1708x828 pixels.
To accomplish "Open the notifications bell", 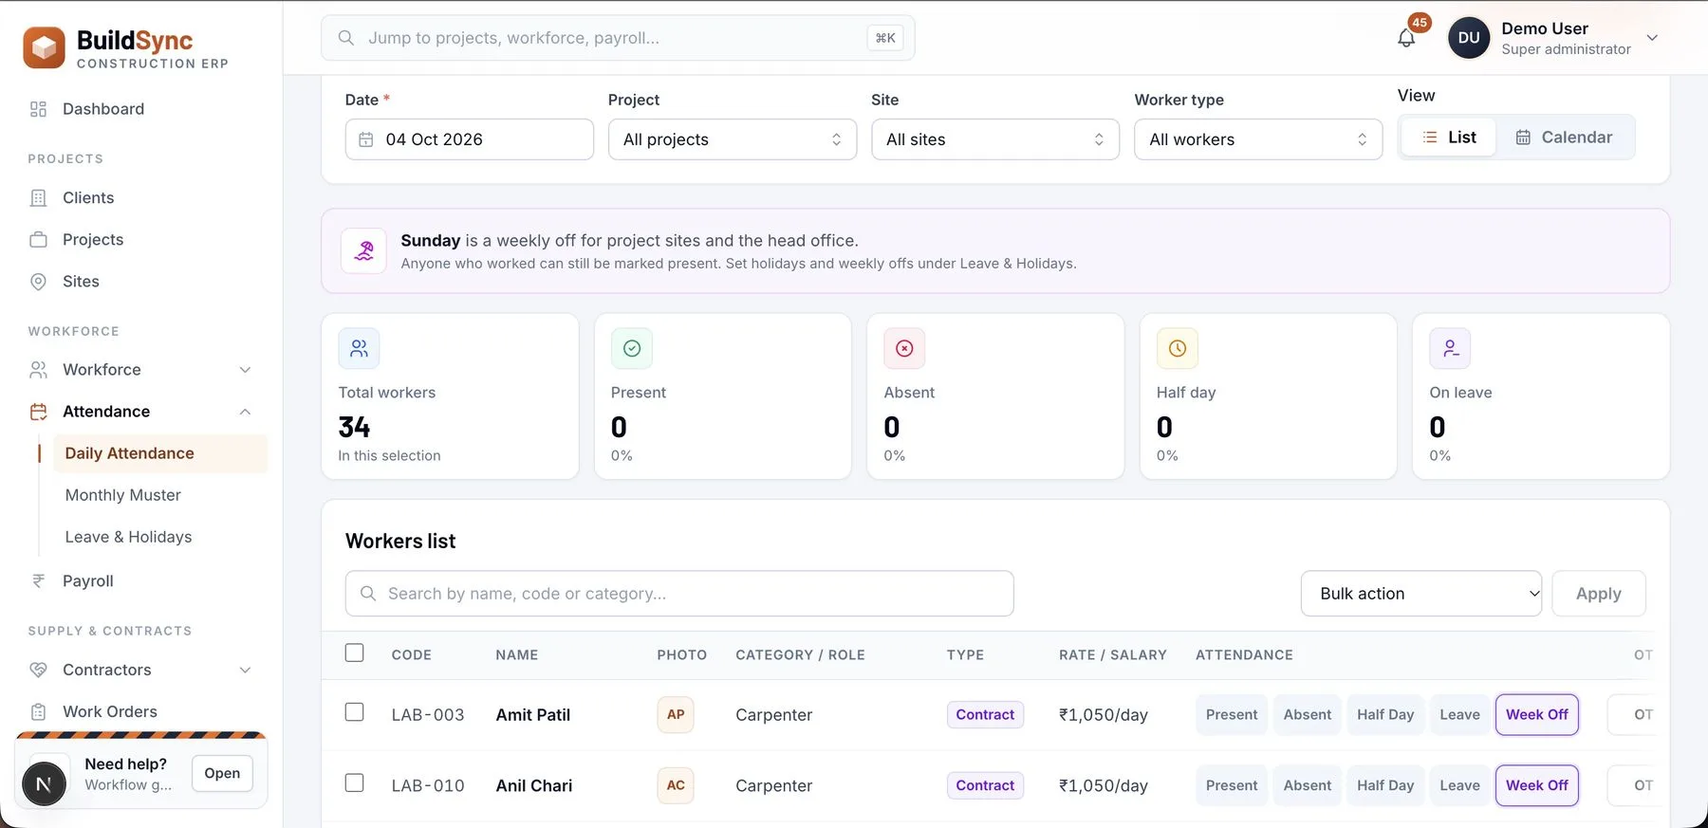I will tap(1406, 38).
